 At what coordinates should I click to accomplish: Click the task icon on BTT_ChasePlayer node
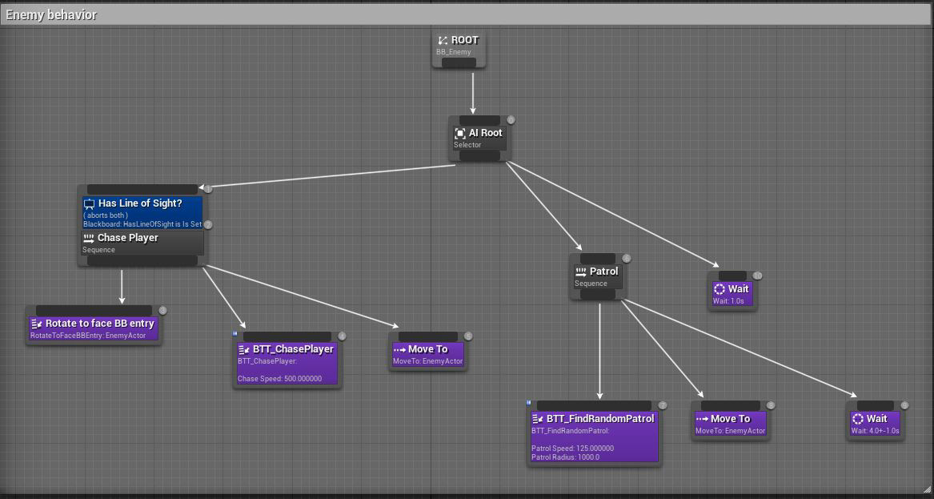[245, 348]
